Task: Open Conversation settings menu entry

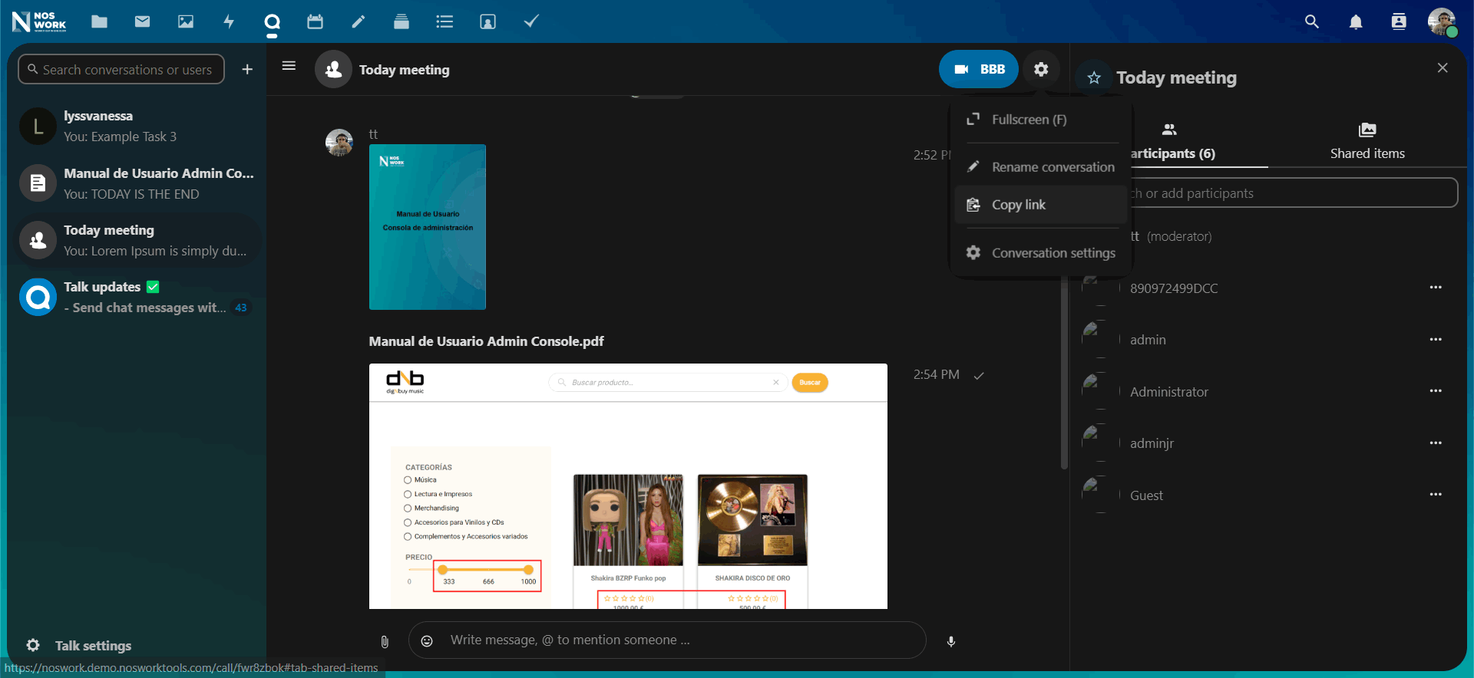Action: tap(1041, 252)
